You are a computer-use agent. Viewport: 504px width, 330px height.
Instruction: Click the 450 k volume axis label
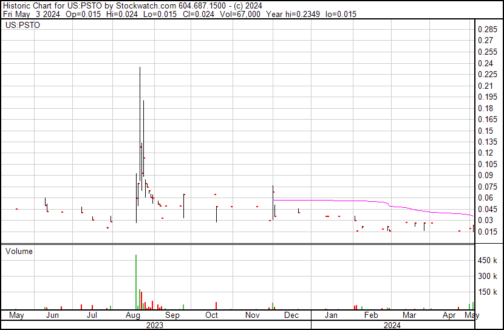(x=487, y=260)
